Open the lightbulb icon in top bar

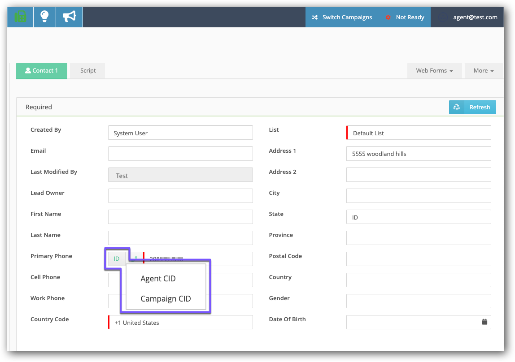[44, 17]
